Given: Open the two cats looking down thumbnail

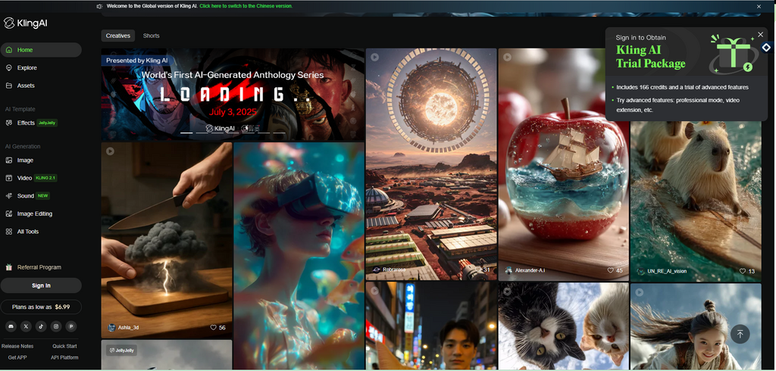Looking at the screenshot, I should [564, 326].
